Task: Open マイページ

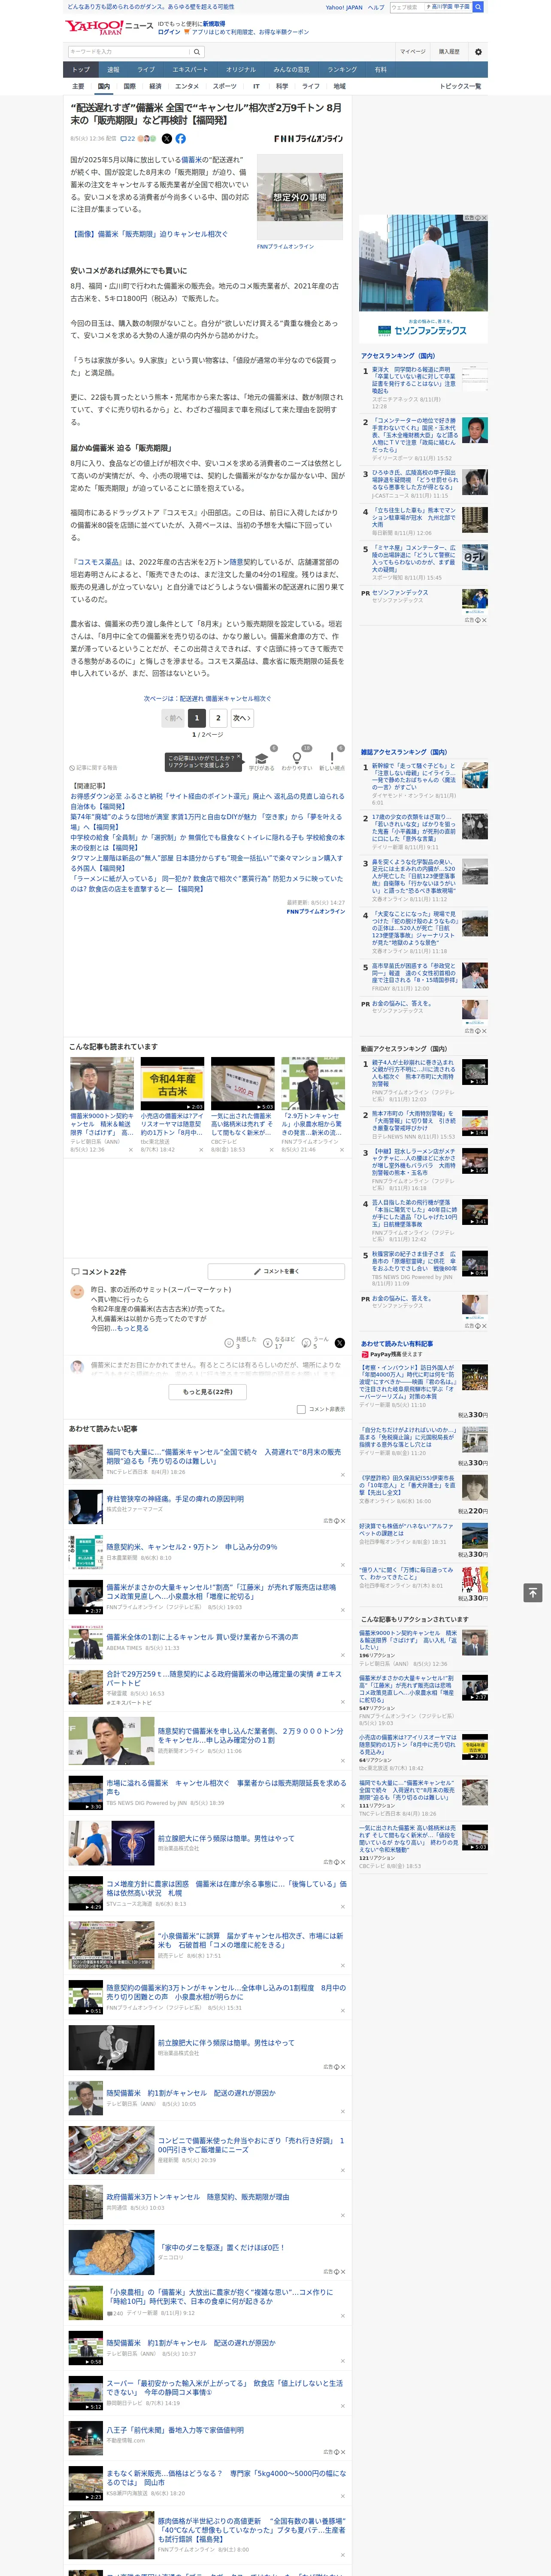Action: click(x=412, y=52)
